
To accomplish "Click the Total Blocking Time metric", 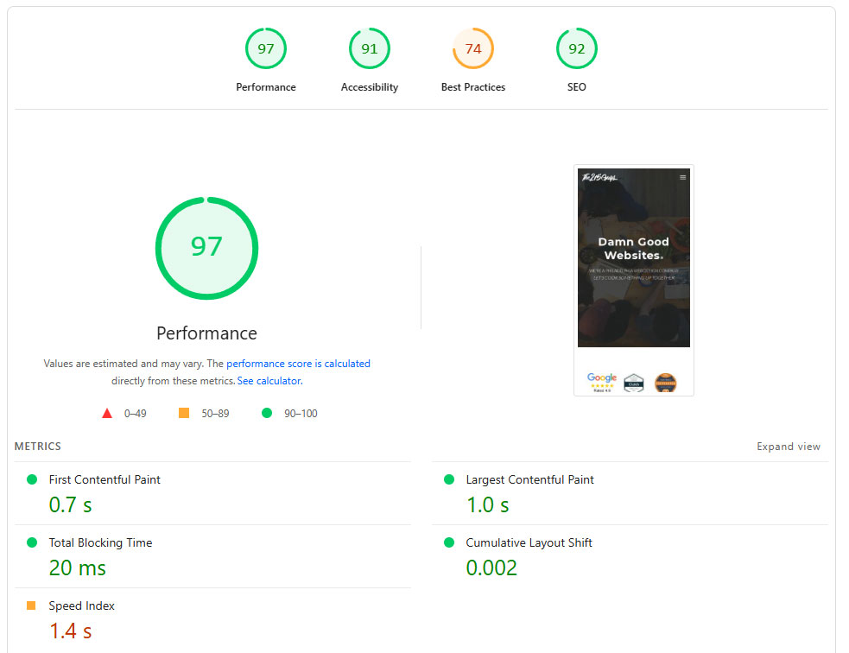I will click(100, 542).
